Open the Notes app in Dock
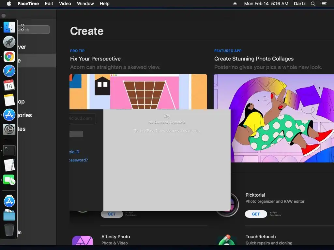Screen dimensions: 334x250 click(9, 100)
